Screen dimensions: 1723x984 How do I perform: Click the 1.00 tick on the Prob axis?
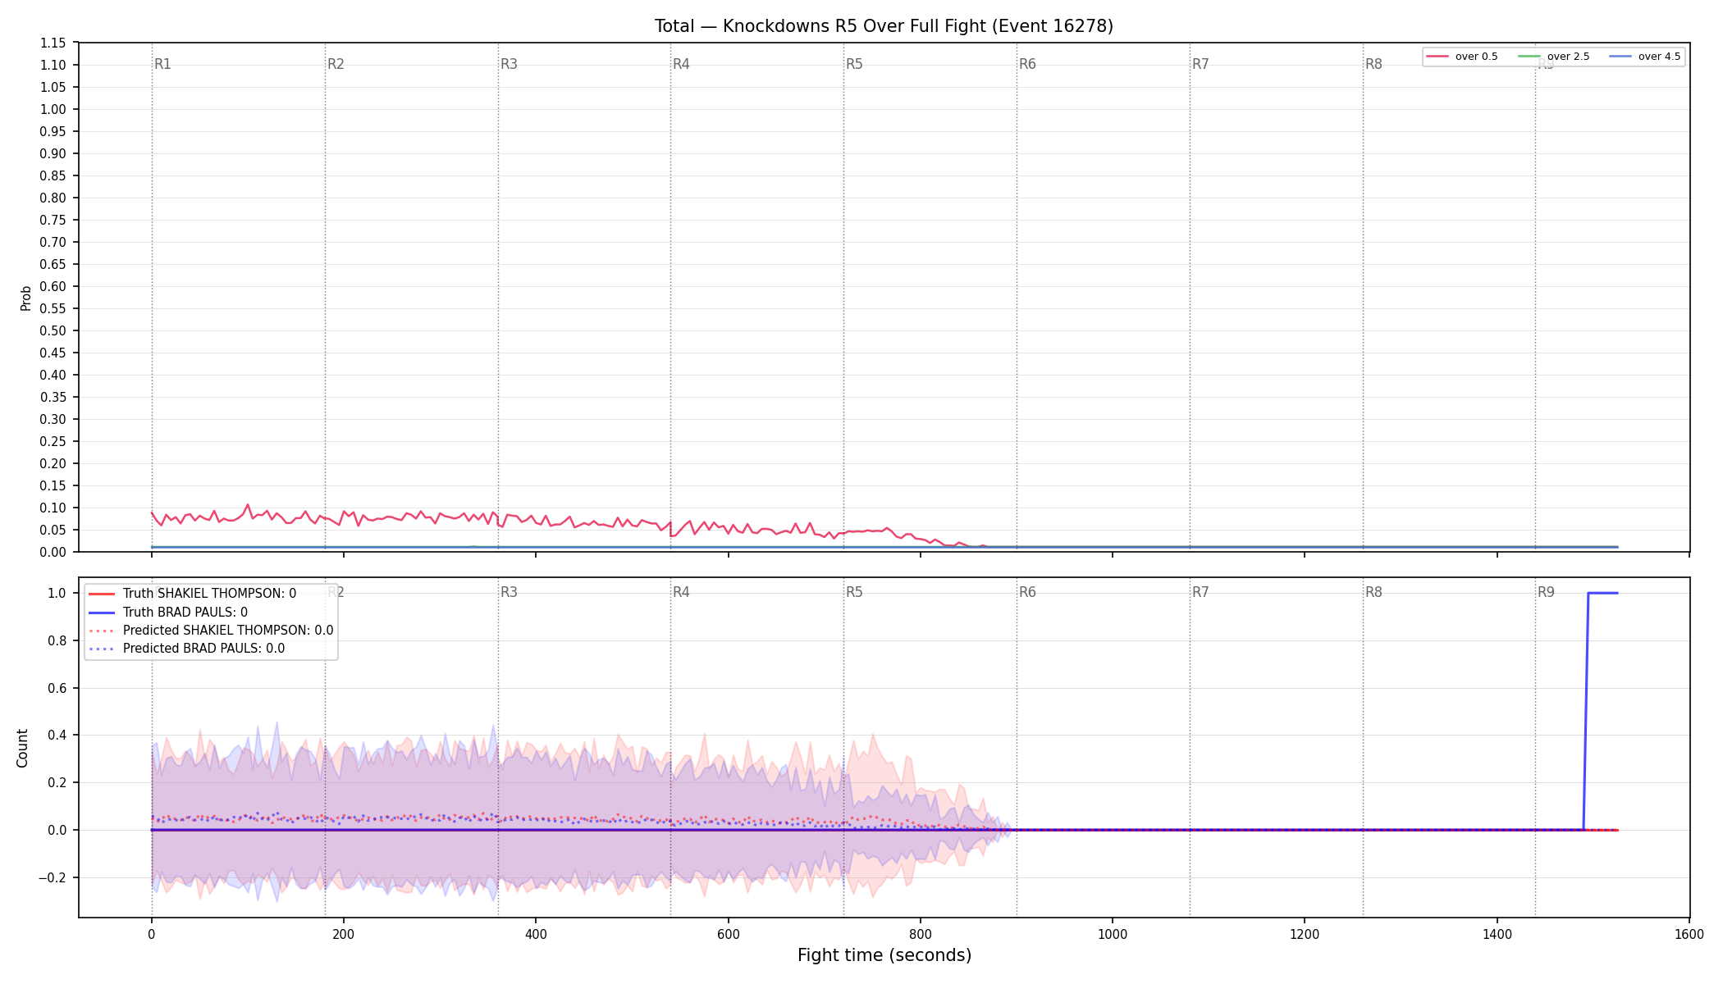tap(53, 109)
